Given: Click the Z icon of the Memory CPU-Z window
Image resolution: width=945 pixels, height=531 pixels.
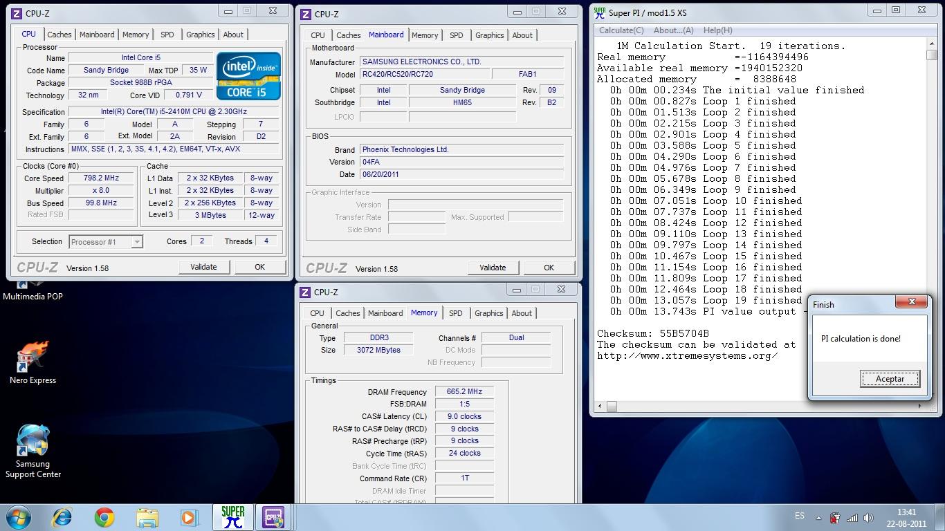Looking at the screenshot, I should click(306, 292).
